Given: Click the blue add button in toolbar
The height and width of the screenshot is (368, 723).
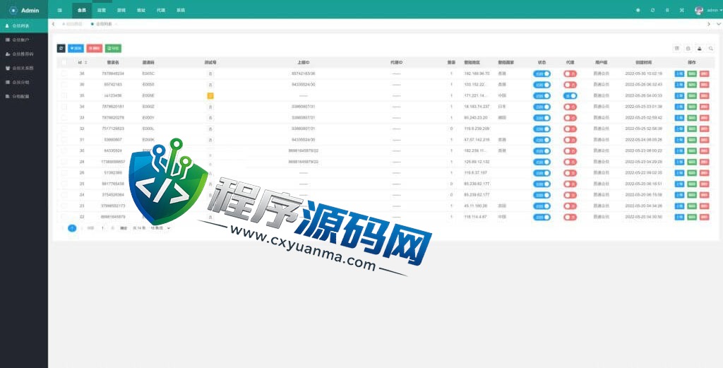Looking at the screenshot, I should coord(76,48).
